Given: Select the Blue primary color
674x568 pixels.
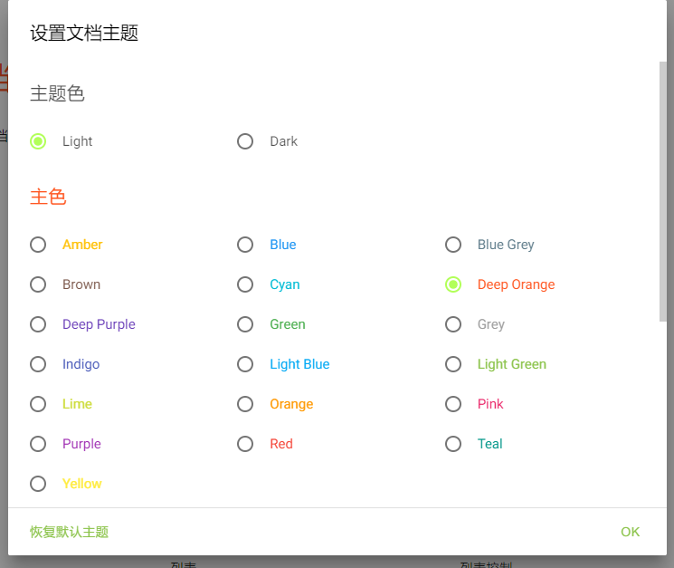Looking at the screenshot, I should pos(245,245).
